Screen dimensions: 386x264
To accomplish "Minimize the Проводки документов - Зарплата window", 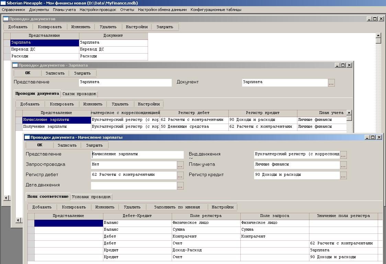I will (x=337, y=65).
